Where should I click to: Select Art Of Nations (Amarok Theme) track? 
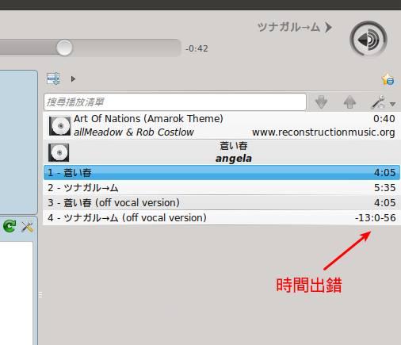coord(222,125)
